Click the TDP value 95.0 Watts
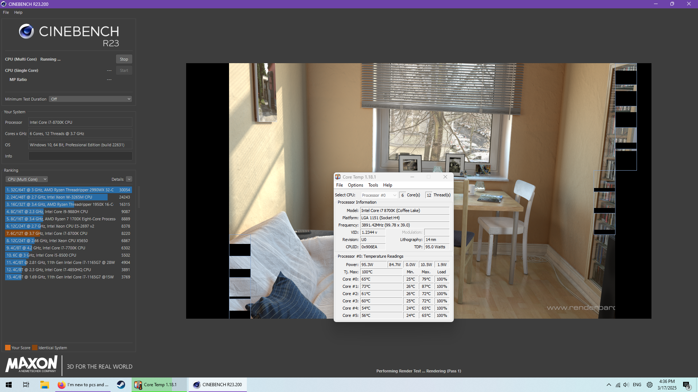Screen dimensions: 698x392 437,247
